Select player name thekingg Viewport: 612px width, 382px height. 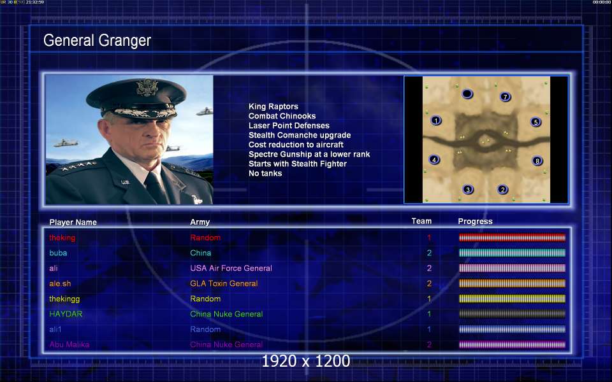(64, 299)
